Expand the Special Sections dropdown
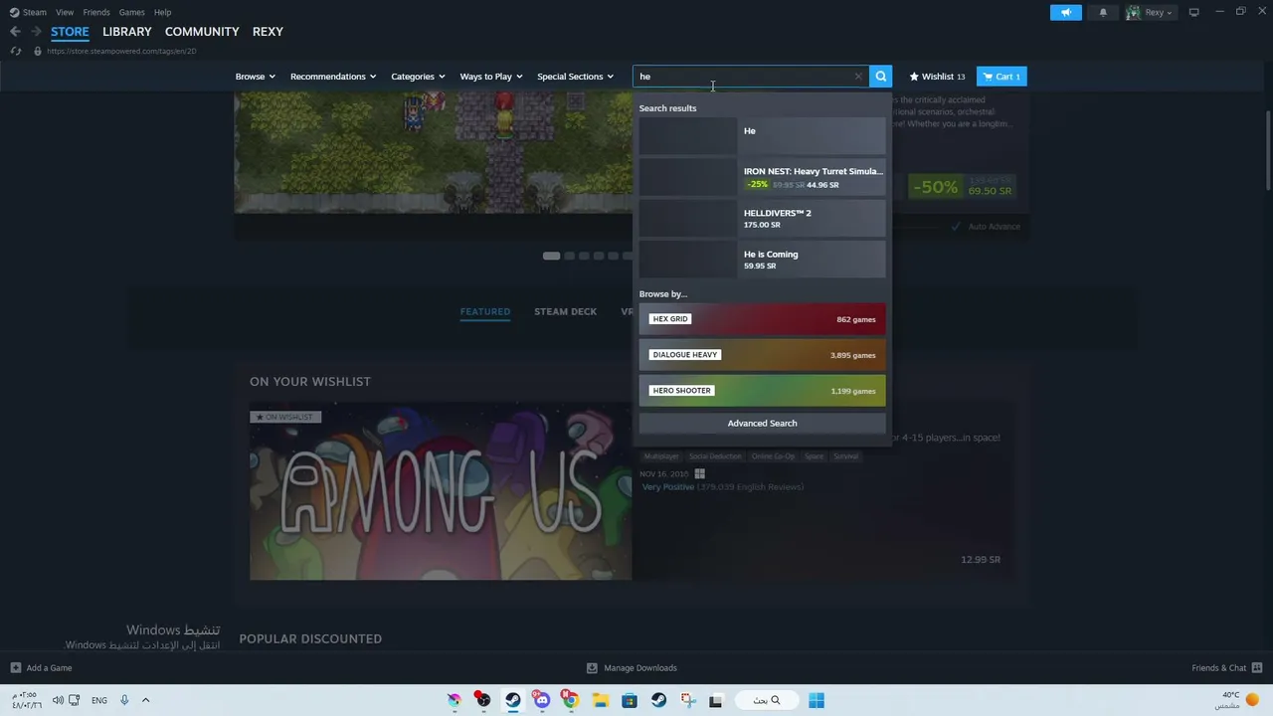The height and width of the screenshot is (716, 1273). (x=575, y=77)
